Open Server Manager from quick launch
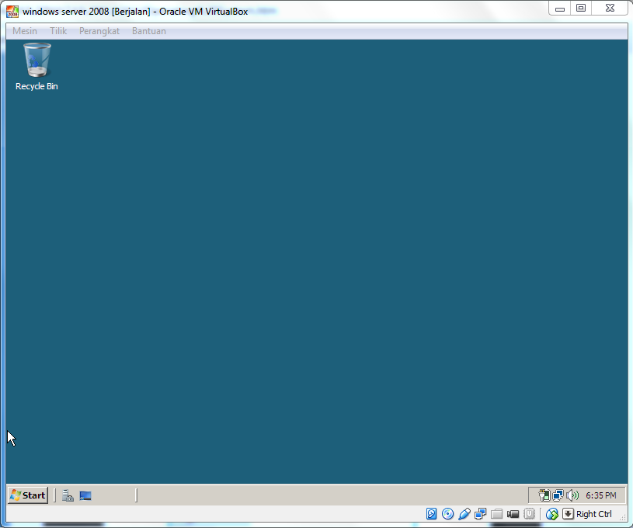Screen dimensions: 633x528 [x=68, y=495]
